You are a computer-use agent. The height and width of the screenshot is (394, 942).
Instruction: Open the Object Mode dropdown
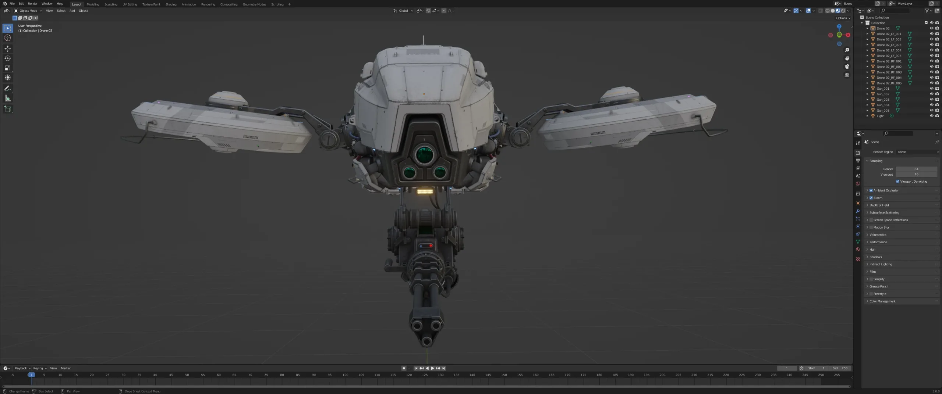point(28,11)
